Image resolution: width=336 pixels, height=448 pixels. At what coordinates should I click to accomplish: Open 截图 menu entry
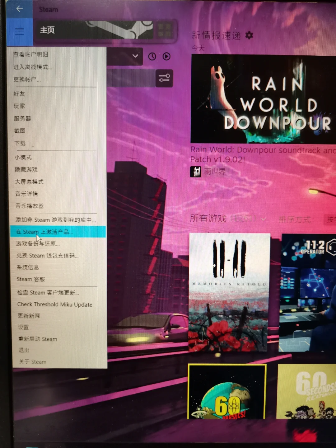(20, 131)
